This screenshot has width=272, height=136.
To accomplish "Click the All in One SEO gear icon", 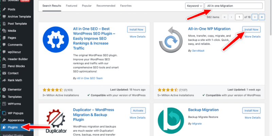I will click(56, 39).
